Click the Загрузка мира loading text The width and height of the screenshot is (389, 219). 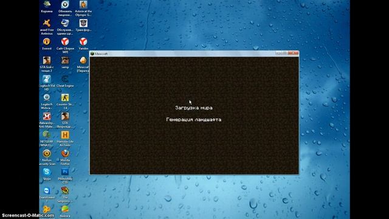point(194,108)
